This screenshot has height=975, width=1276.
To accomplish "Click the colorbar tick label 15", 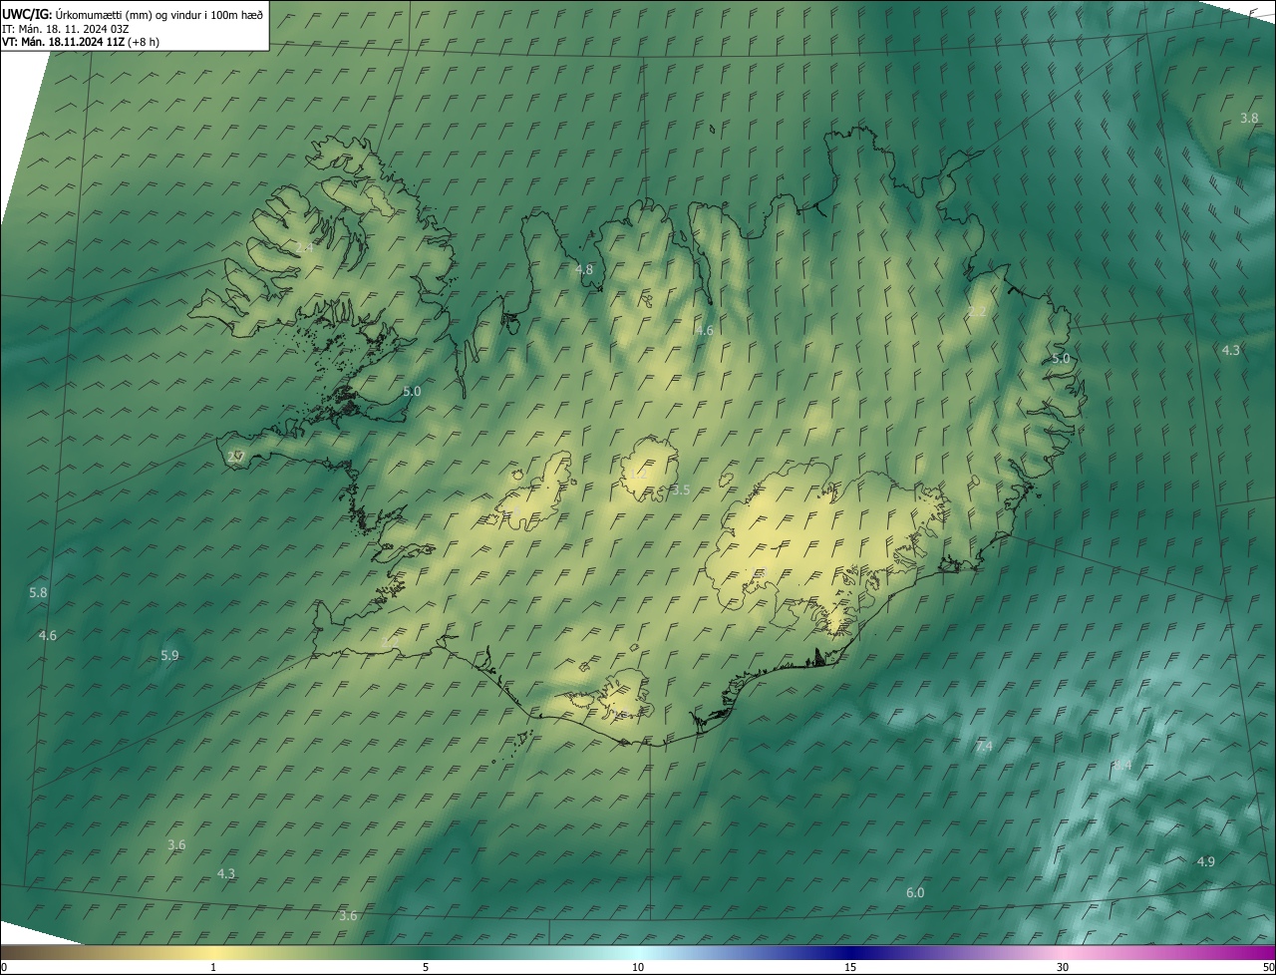I will (x=850, y=967).
